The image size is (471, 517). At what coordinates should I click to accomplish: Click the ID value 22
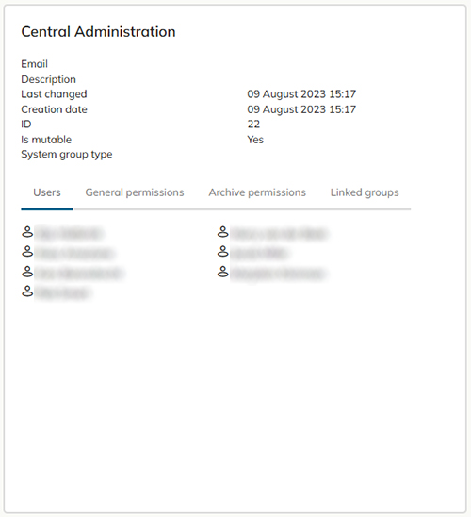[x=253, y=125]
